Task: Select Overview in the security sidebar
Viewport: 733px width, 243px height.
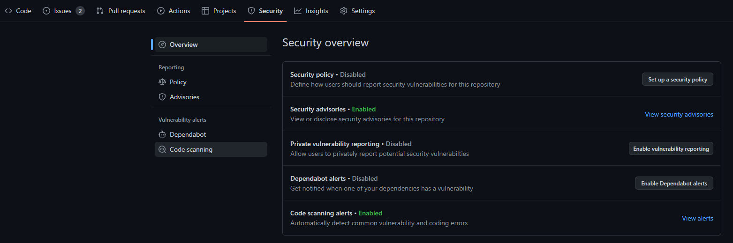Action: click(x=211, y=44)
